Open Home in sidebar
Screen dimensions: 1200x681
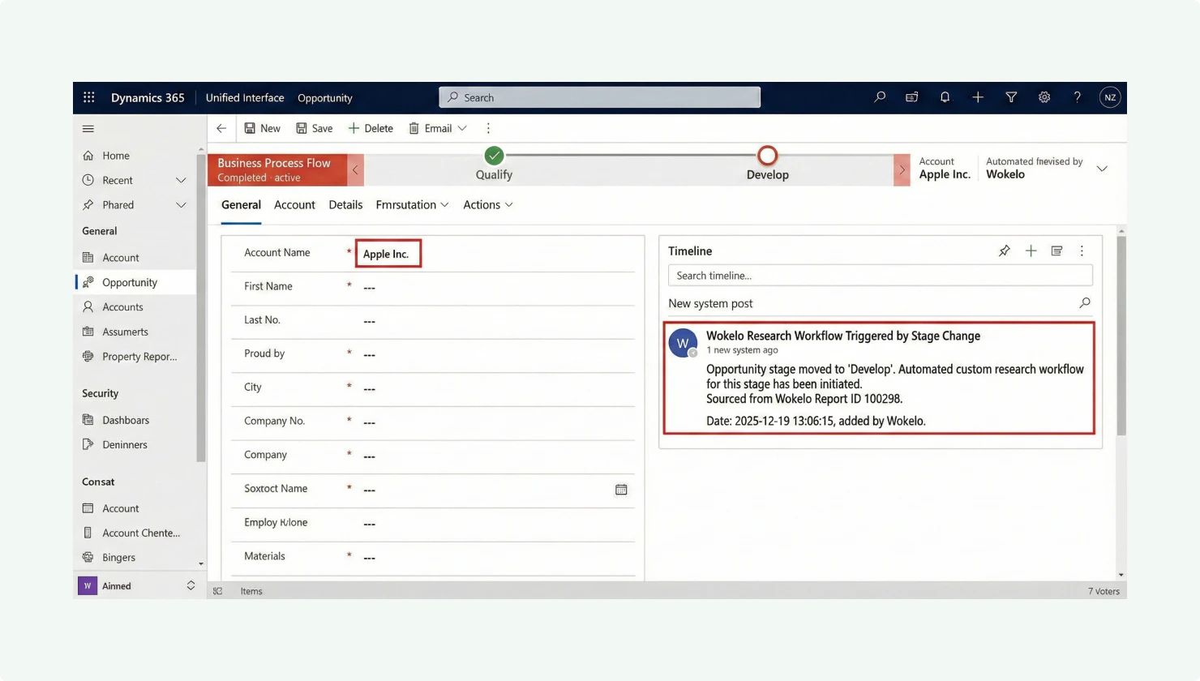point(116,156)
